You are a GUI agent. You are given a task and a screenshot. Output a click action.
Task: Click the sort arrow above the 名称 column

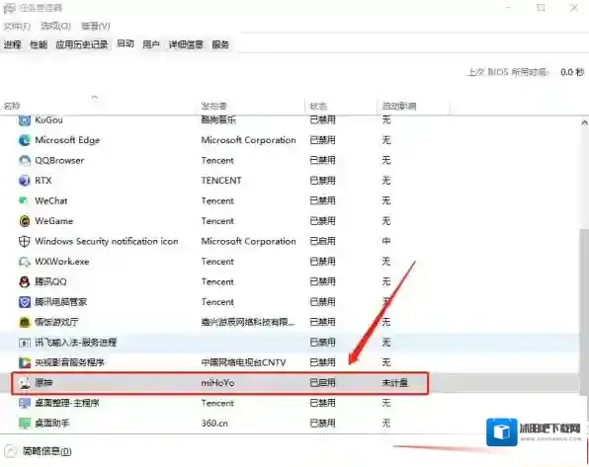pos(94,97)
